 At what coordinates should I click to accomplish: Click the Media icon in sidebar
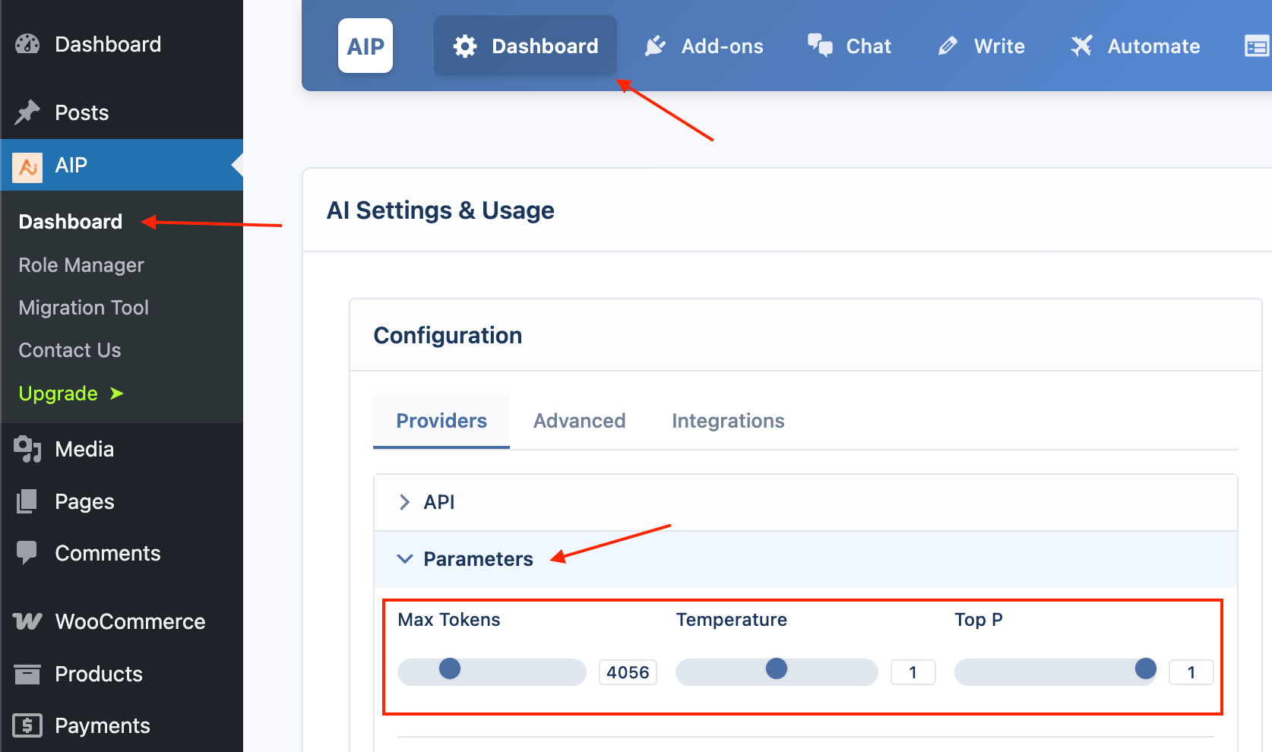(x=27, y=449)
